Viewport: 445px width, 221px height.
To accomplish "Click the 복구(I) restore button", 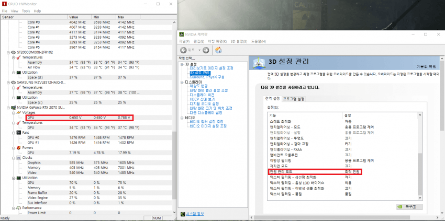I will (409, 207).
